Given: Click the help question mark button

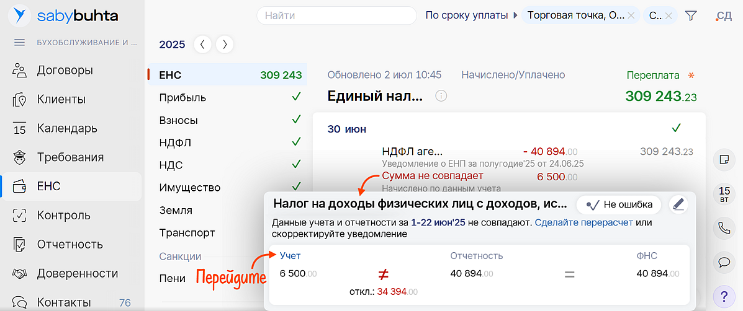Looking at the screenshot, I should [x=723, y=295].
